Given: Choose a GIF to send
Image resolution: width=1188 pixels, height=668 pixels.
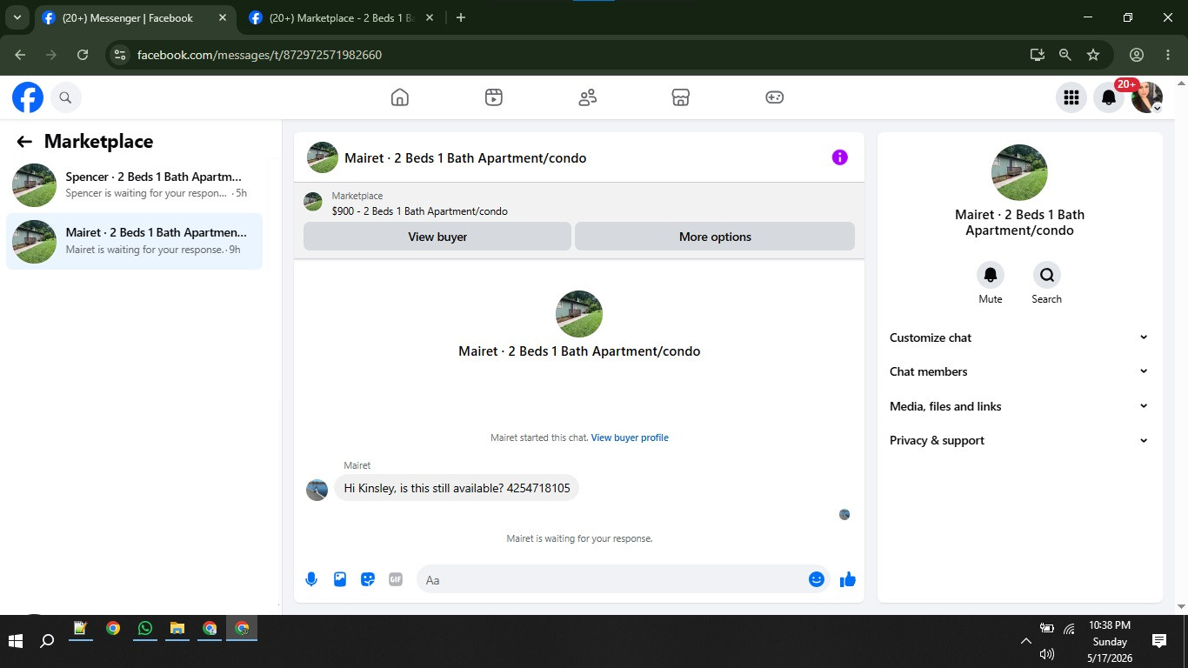Looking at the screenshot, I should pyautogui.click(x=396, y=579).
